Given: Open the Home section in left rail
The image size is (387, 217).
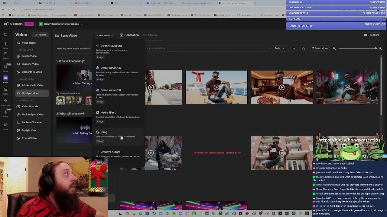Looking at the screenshot, I should 5,45.
